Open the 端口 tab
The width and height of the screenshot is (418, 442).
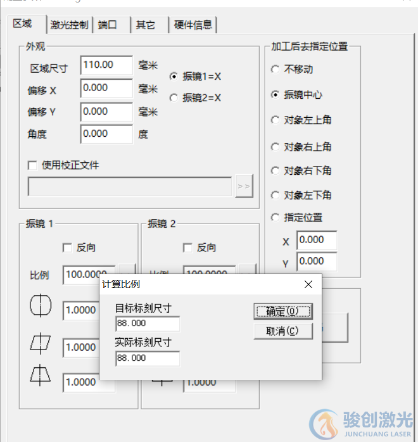click(x=112, y=25)
